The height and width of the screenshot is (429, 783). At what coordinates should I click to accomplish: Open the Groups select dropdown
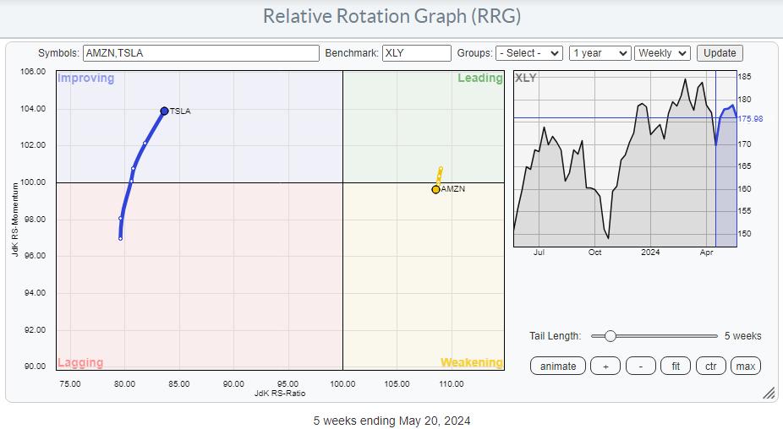(x=529, y=52)
